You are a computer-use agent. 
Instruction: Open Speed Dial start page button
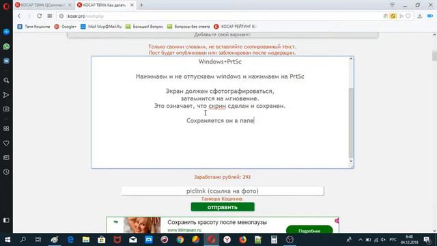point(50,16)
